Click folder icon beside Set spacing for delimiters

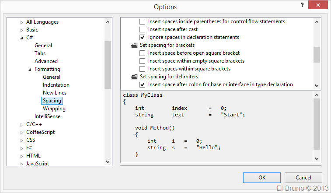click(134, 77)
